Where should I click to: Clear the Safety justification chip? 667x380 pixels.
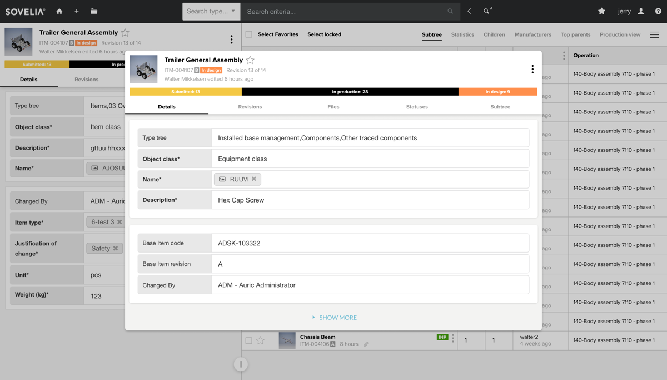(117, 248)
